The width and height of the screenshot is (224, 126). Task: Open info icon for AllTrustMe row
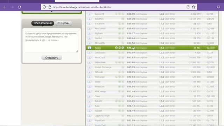point(89,43)
